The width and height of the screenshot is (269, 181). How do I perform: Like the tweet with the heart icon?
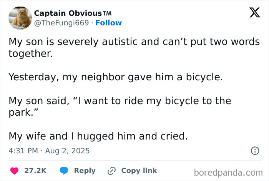15,171
